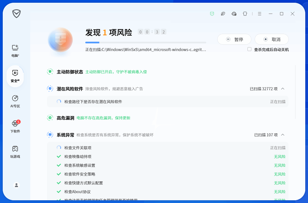Click the 检查快捷方式默认配置 row

pyautogui.click(x=168, y=183)
